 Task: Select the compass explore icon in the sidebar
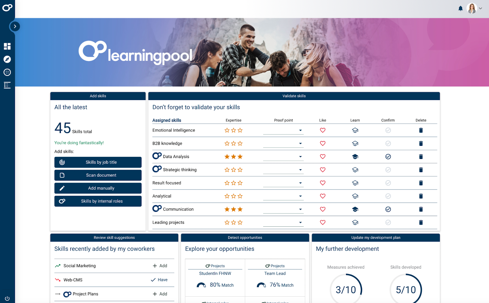[x=7, y=59]
